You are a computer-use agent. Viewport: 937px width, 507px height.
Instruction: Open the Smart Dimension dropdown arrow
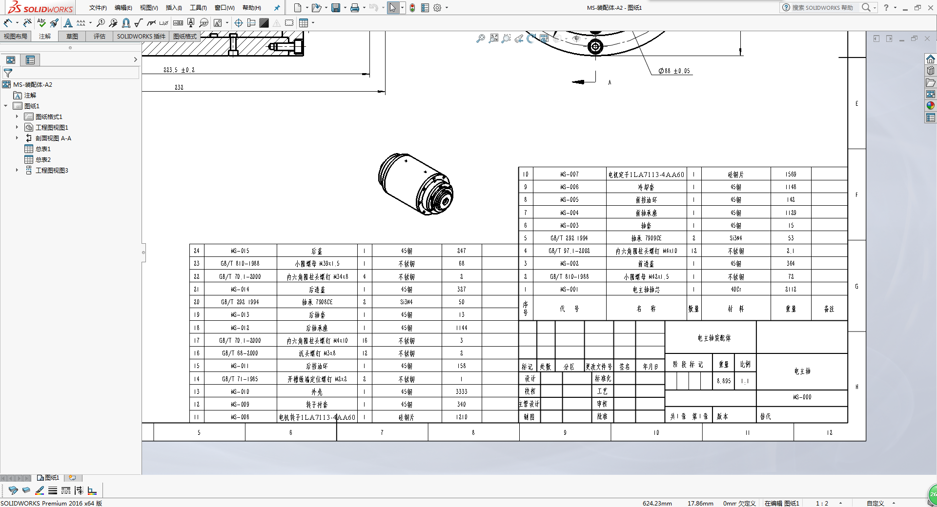[17, 22]
